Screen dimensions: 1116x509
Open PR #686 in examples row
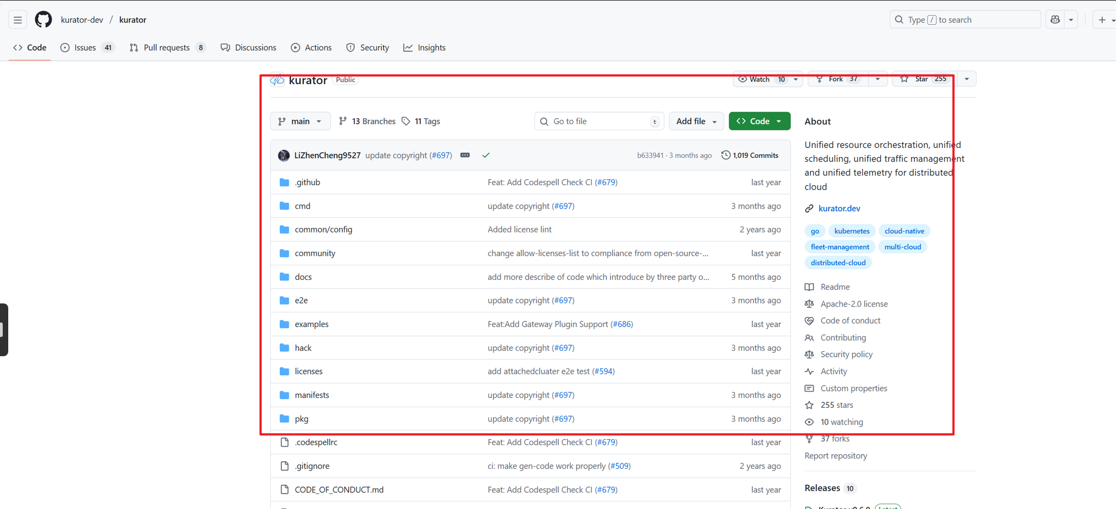622,324
